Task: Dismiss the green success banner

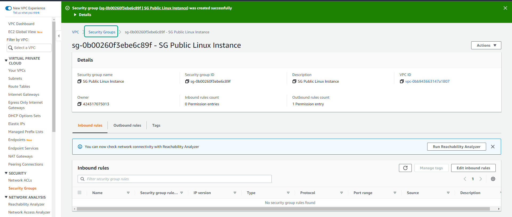Action: 505,8
